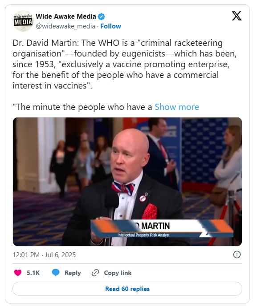The width and height of the screenshot is (253, 307).
Task: Click the Intellectual Property Risk Analyst caption
Action: pyautogui.click(x=143, y=235)
